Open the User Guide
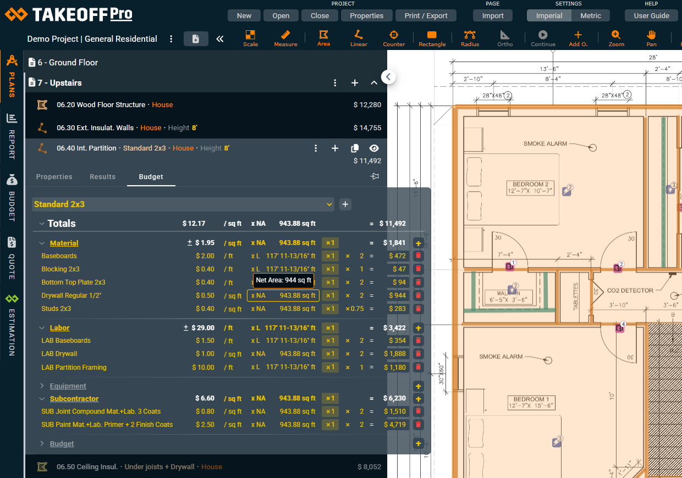The width and height of the screenshot is (682, 478). (651, 16)
